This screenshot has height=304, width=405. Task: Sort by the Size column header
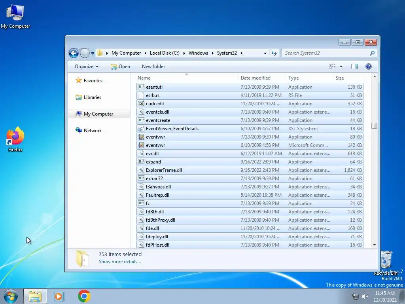tap(349, 78)
